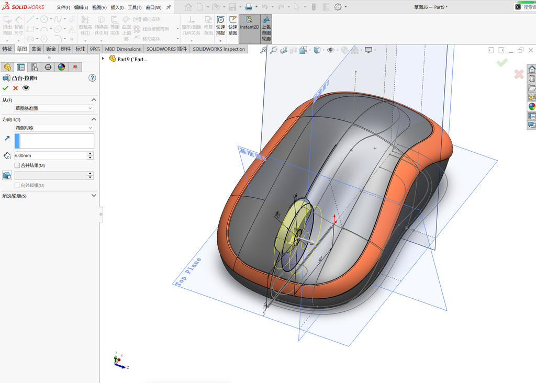Collapse the 方向 1(1) section
Screen dimensions: 536x383
point(94,120)
